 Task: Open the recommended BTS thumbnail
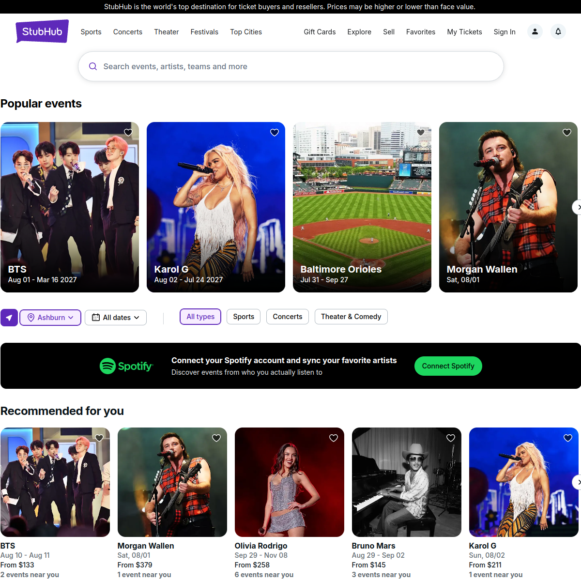click(x=55, y=482)
